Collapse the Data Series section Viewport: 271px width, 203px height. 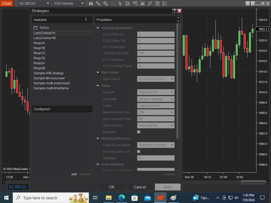tap(98, 72)
